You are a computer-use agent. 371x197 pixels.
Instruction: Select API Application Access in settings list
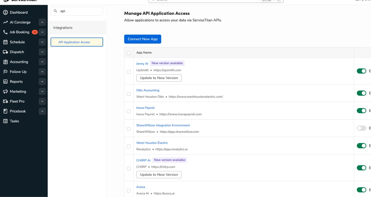(x=77, y=42)
